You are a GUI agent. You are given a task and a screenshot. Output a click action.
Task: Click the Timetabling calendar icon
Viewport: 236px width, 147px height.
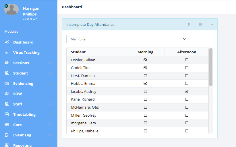coord(7,114)
